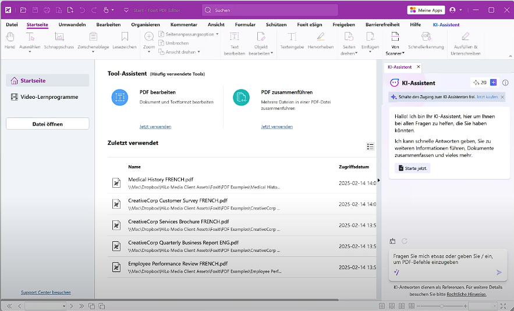Select Startseite in left sidebar

click(x=48, y=81)
